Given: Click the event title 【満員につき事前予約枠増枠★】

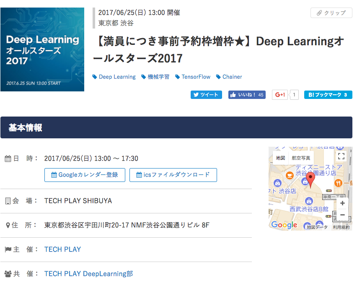Looking at the screenshot, I should [174, 42].
